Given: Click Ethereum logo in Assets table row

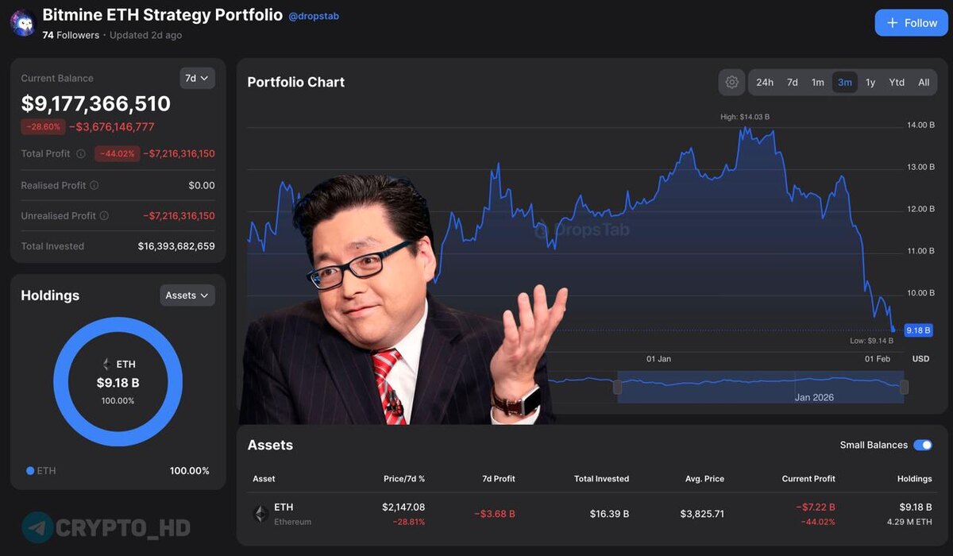Looking at the screenshot, I should (x=260, y=514).
